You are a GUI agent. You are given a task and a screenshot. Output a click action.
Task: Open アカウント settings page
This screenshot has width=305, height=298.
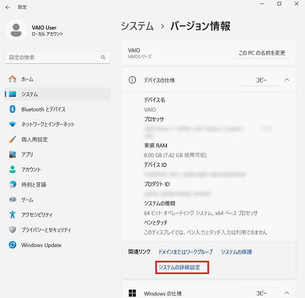(57, 169)
